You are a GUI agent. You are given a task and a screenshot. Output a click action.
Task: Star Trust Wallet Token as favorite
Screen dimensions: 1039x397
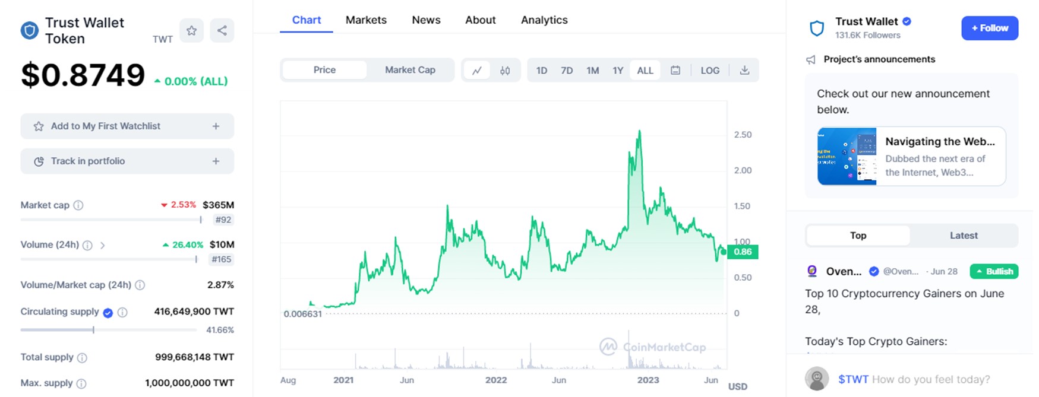pyautogui.click(x=191, y=31)
